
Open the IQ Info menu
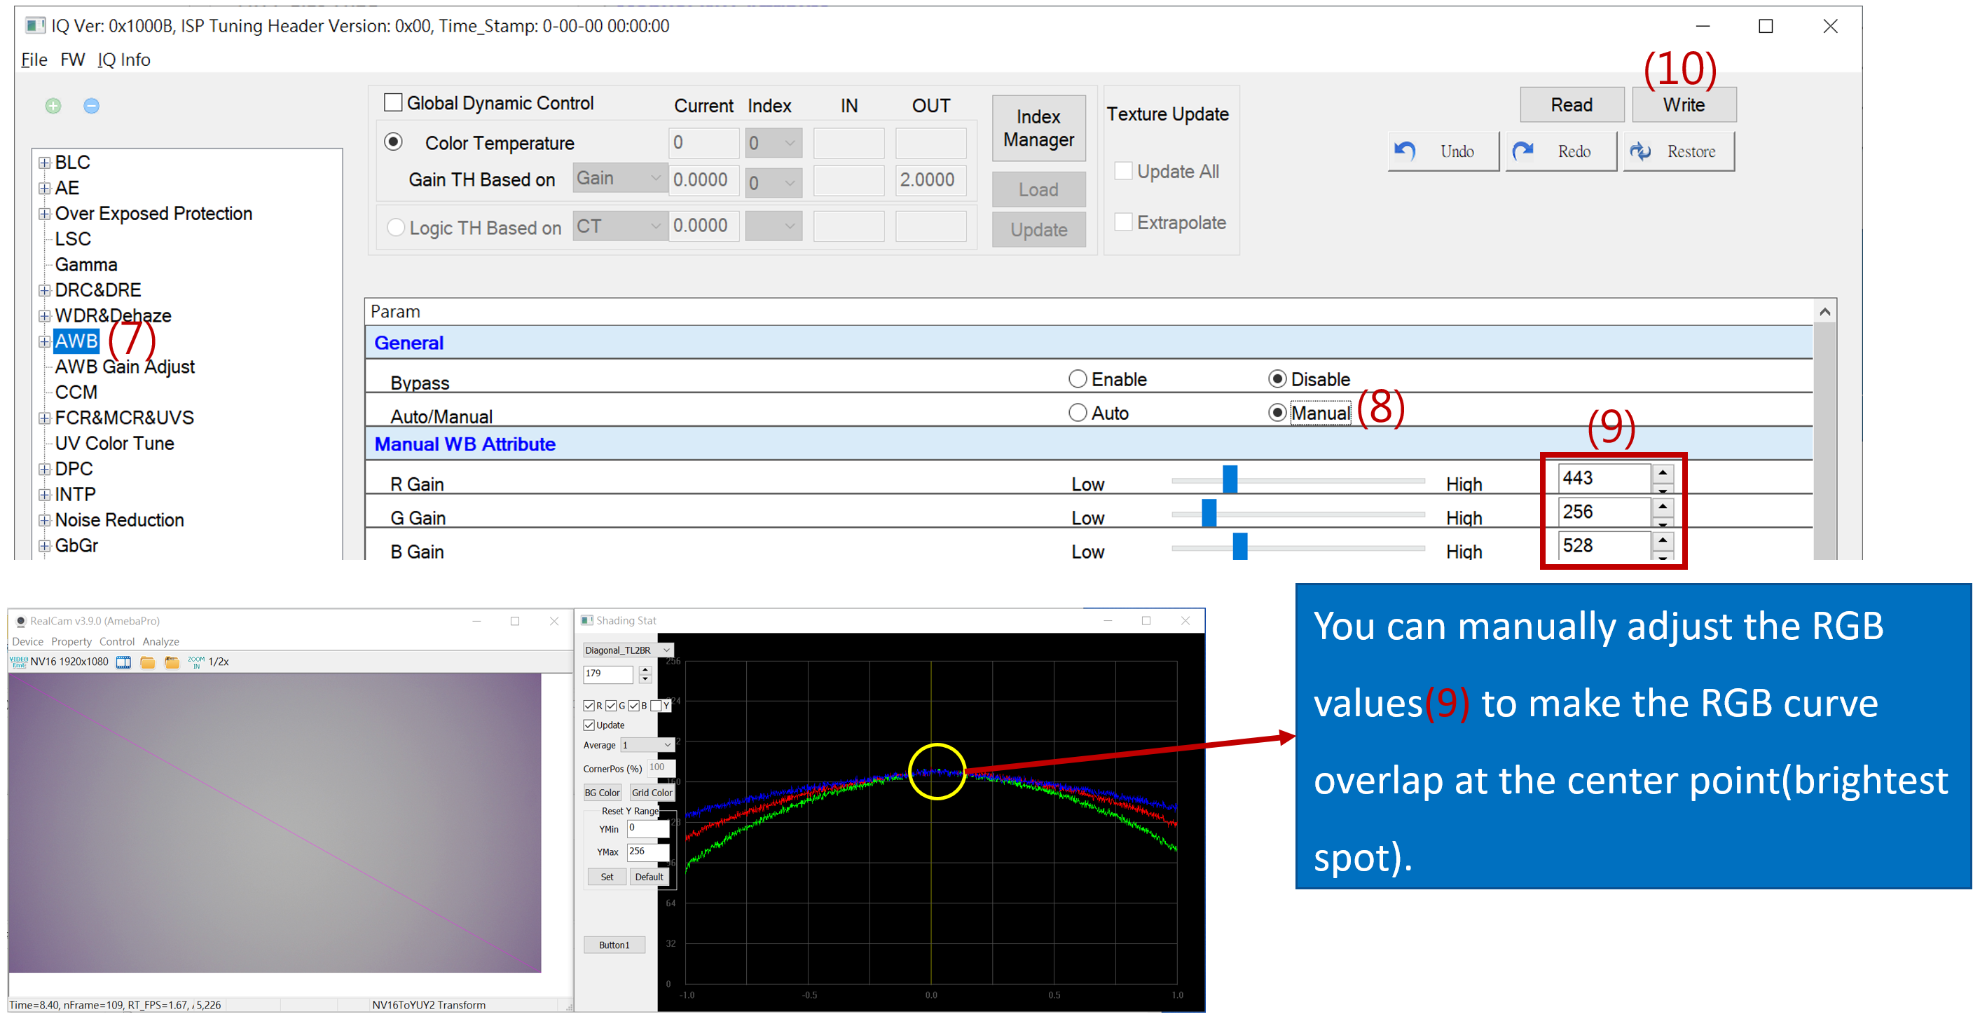124,60
